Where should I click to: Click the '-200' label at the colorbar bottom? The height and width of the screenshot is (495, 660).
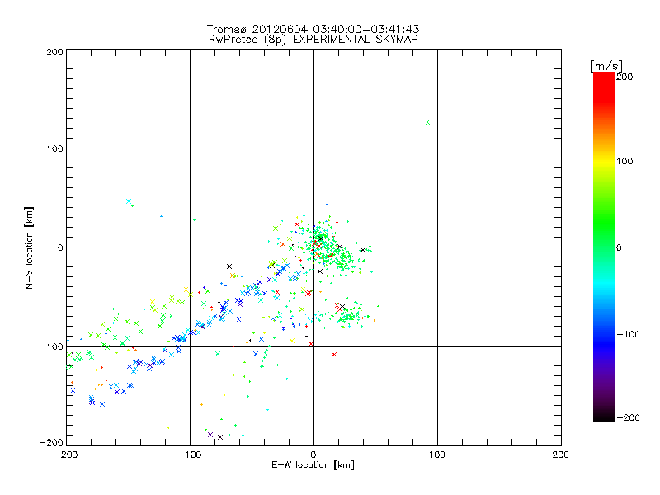[x=628, y=417]
